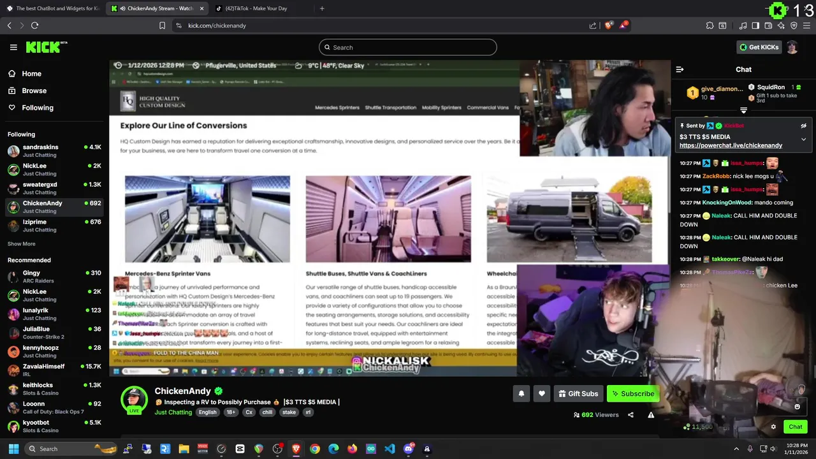Toggle stream notifications bell
This screenshot has height=459, width=816.
tap(521, 394)
